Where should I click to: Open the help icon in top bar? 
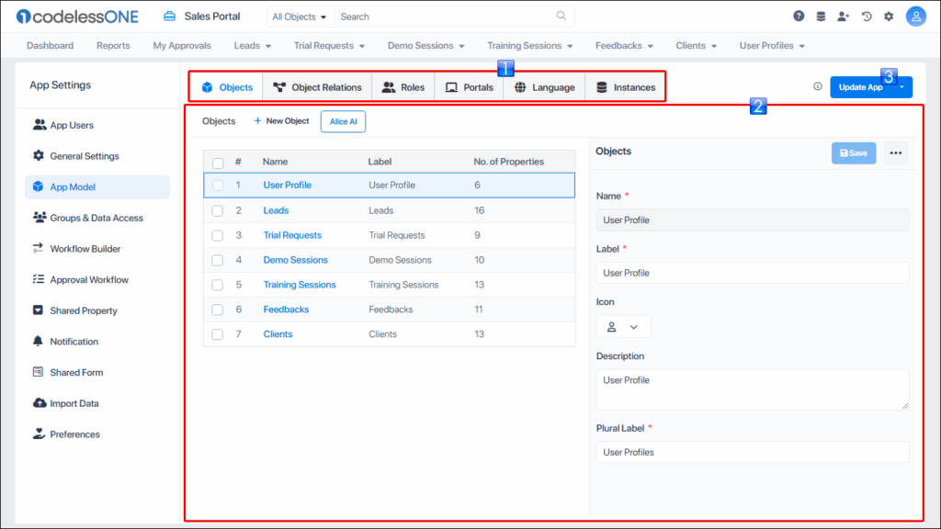coord(799,16)
